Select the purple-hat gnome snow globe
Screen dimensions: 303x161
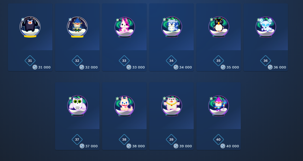click(x=219, y=106)
